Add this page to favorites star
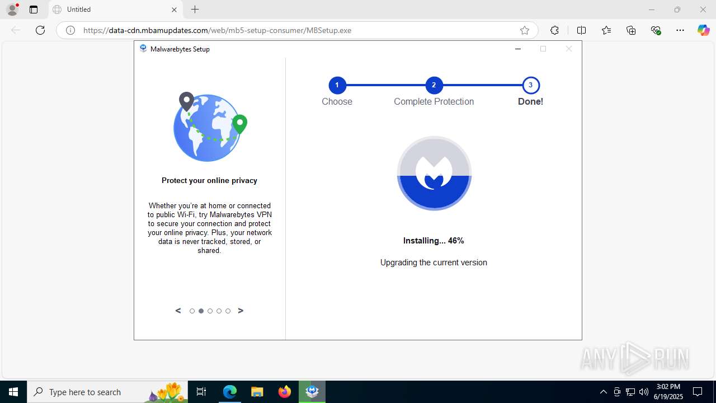 coord(524,30)
